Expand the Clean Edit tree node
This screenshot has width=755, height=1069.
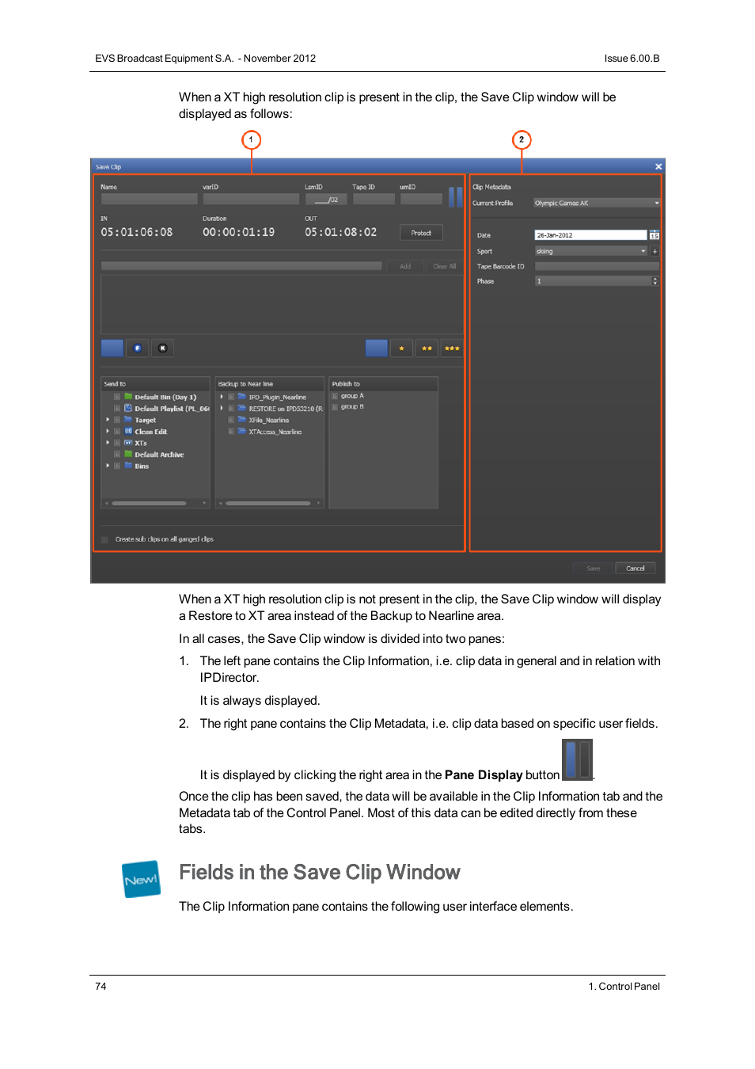[108, 432]
